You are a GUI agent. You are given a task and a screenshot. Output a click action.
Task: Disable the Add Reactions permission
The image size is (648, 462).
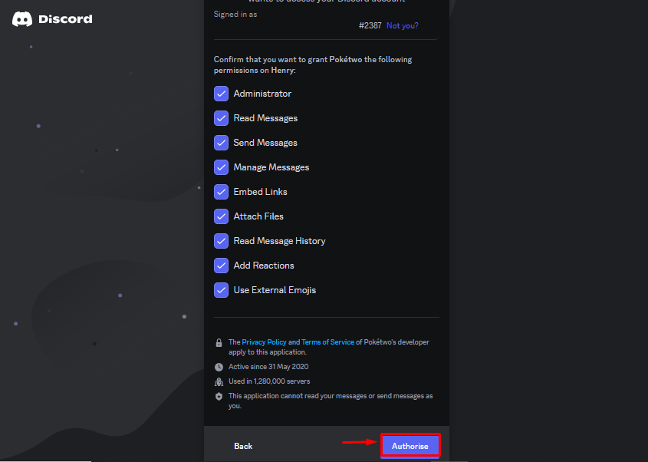(x=221, y=266)
